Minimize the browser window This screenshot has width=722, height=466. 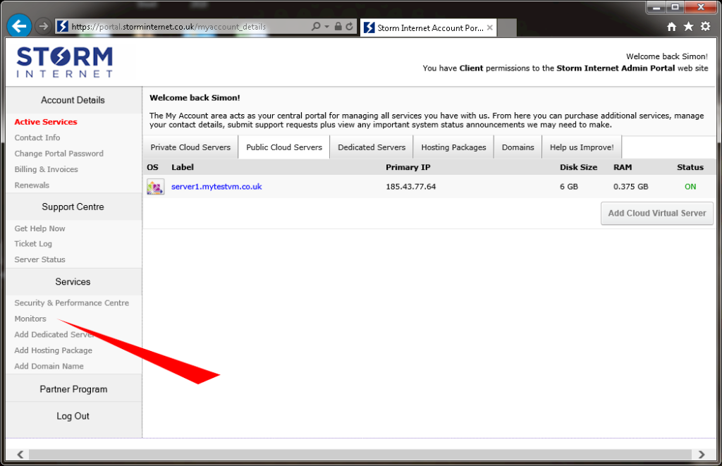click(x=656, y=7)
